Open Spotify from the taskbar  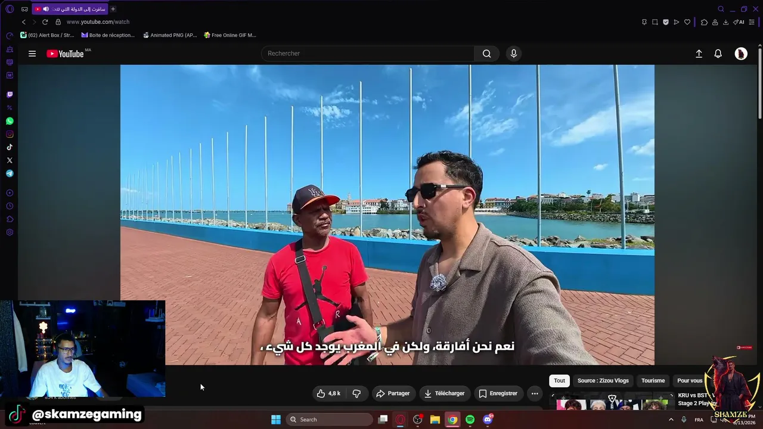(x=470, y=419)
